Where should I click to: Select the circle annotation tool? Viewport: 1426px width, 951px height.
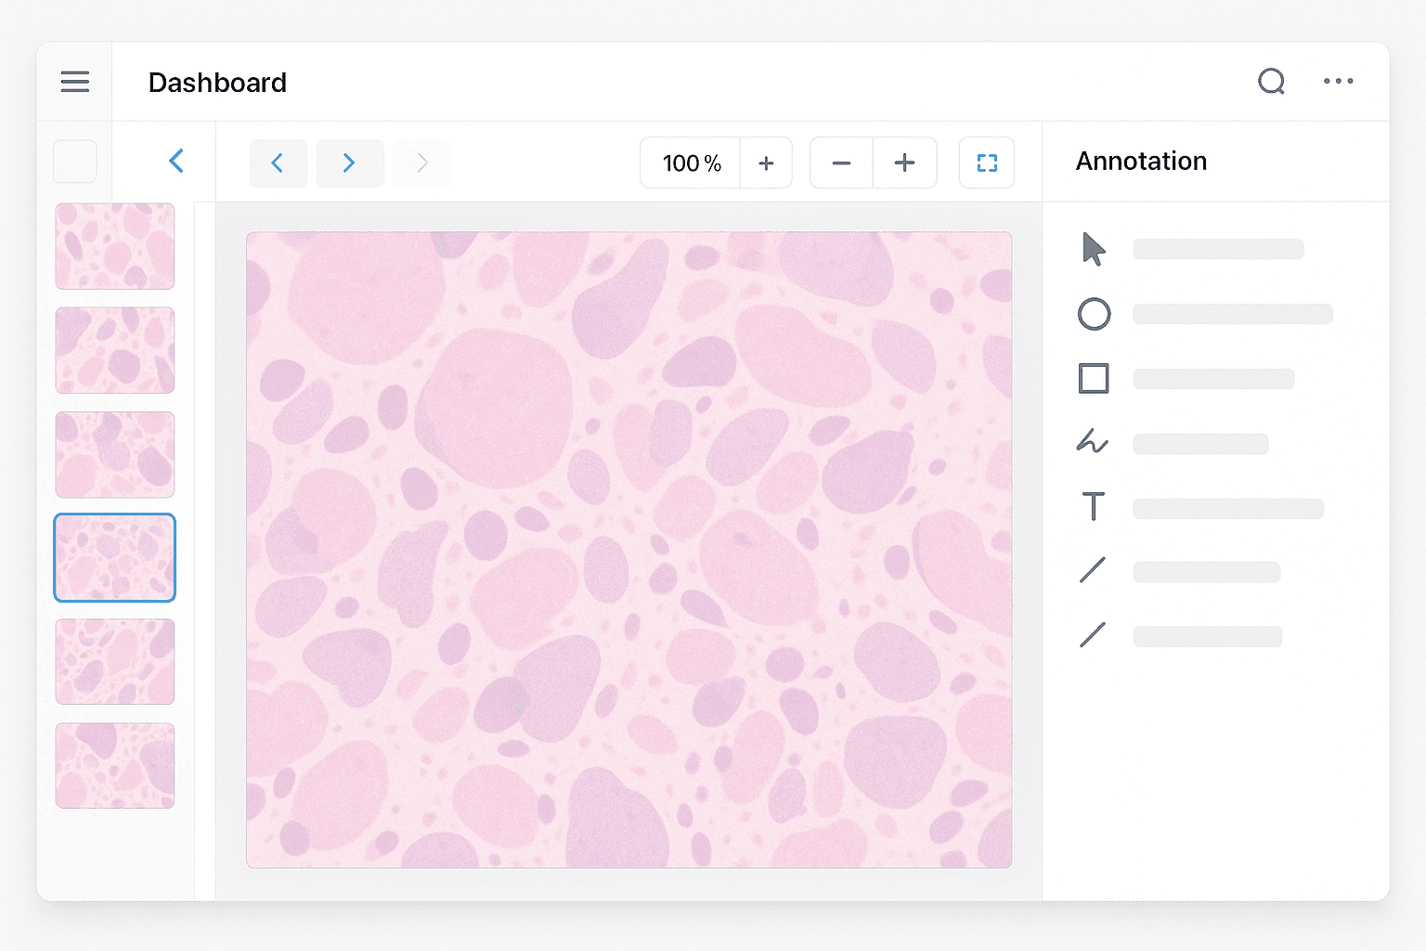click(1094, 314)
